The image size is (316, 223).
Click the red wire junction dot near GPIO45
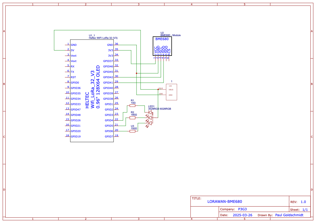(137, 73)
